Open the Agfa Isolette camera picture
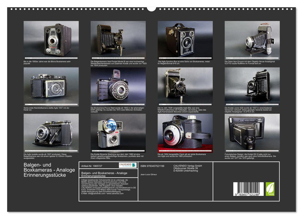Screen dimensions: 303x219 tap(51, 132)
